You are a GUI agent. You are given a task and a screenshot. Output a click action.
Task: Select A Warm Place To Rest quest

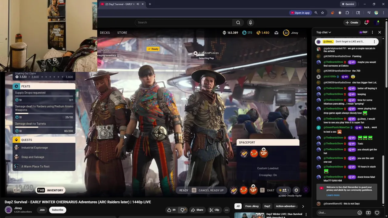(x=44, y=167)
